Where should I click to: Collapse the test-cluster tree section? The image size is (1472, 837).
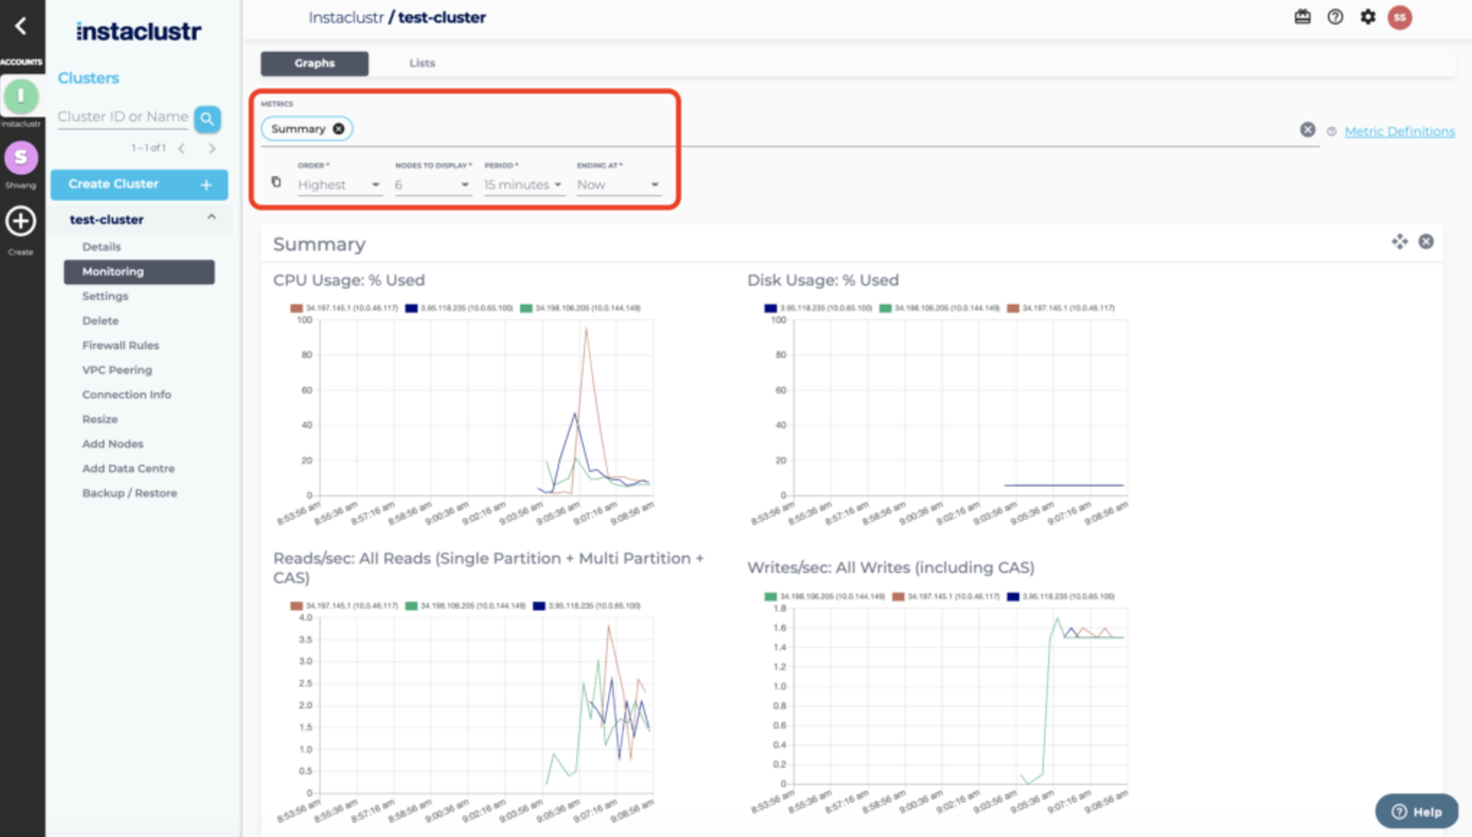[x=211, y=218]
